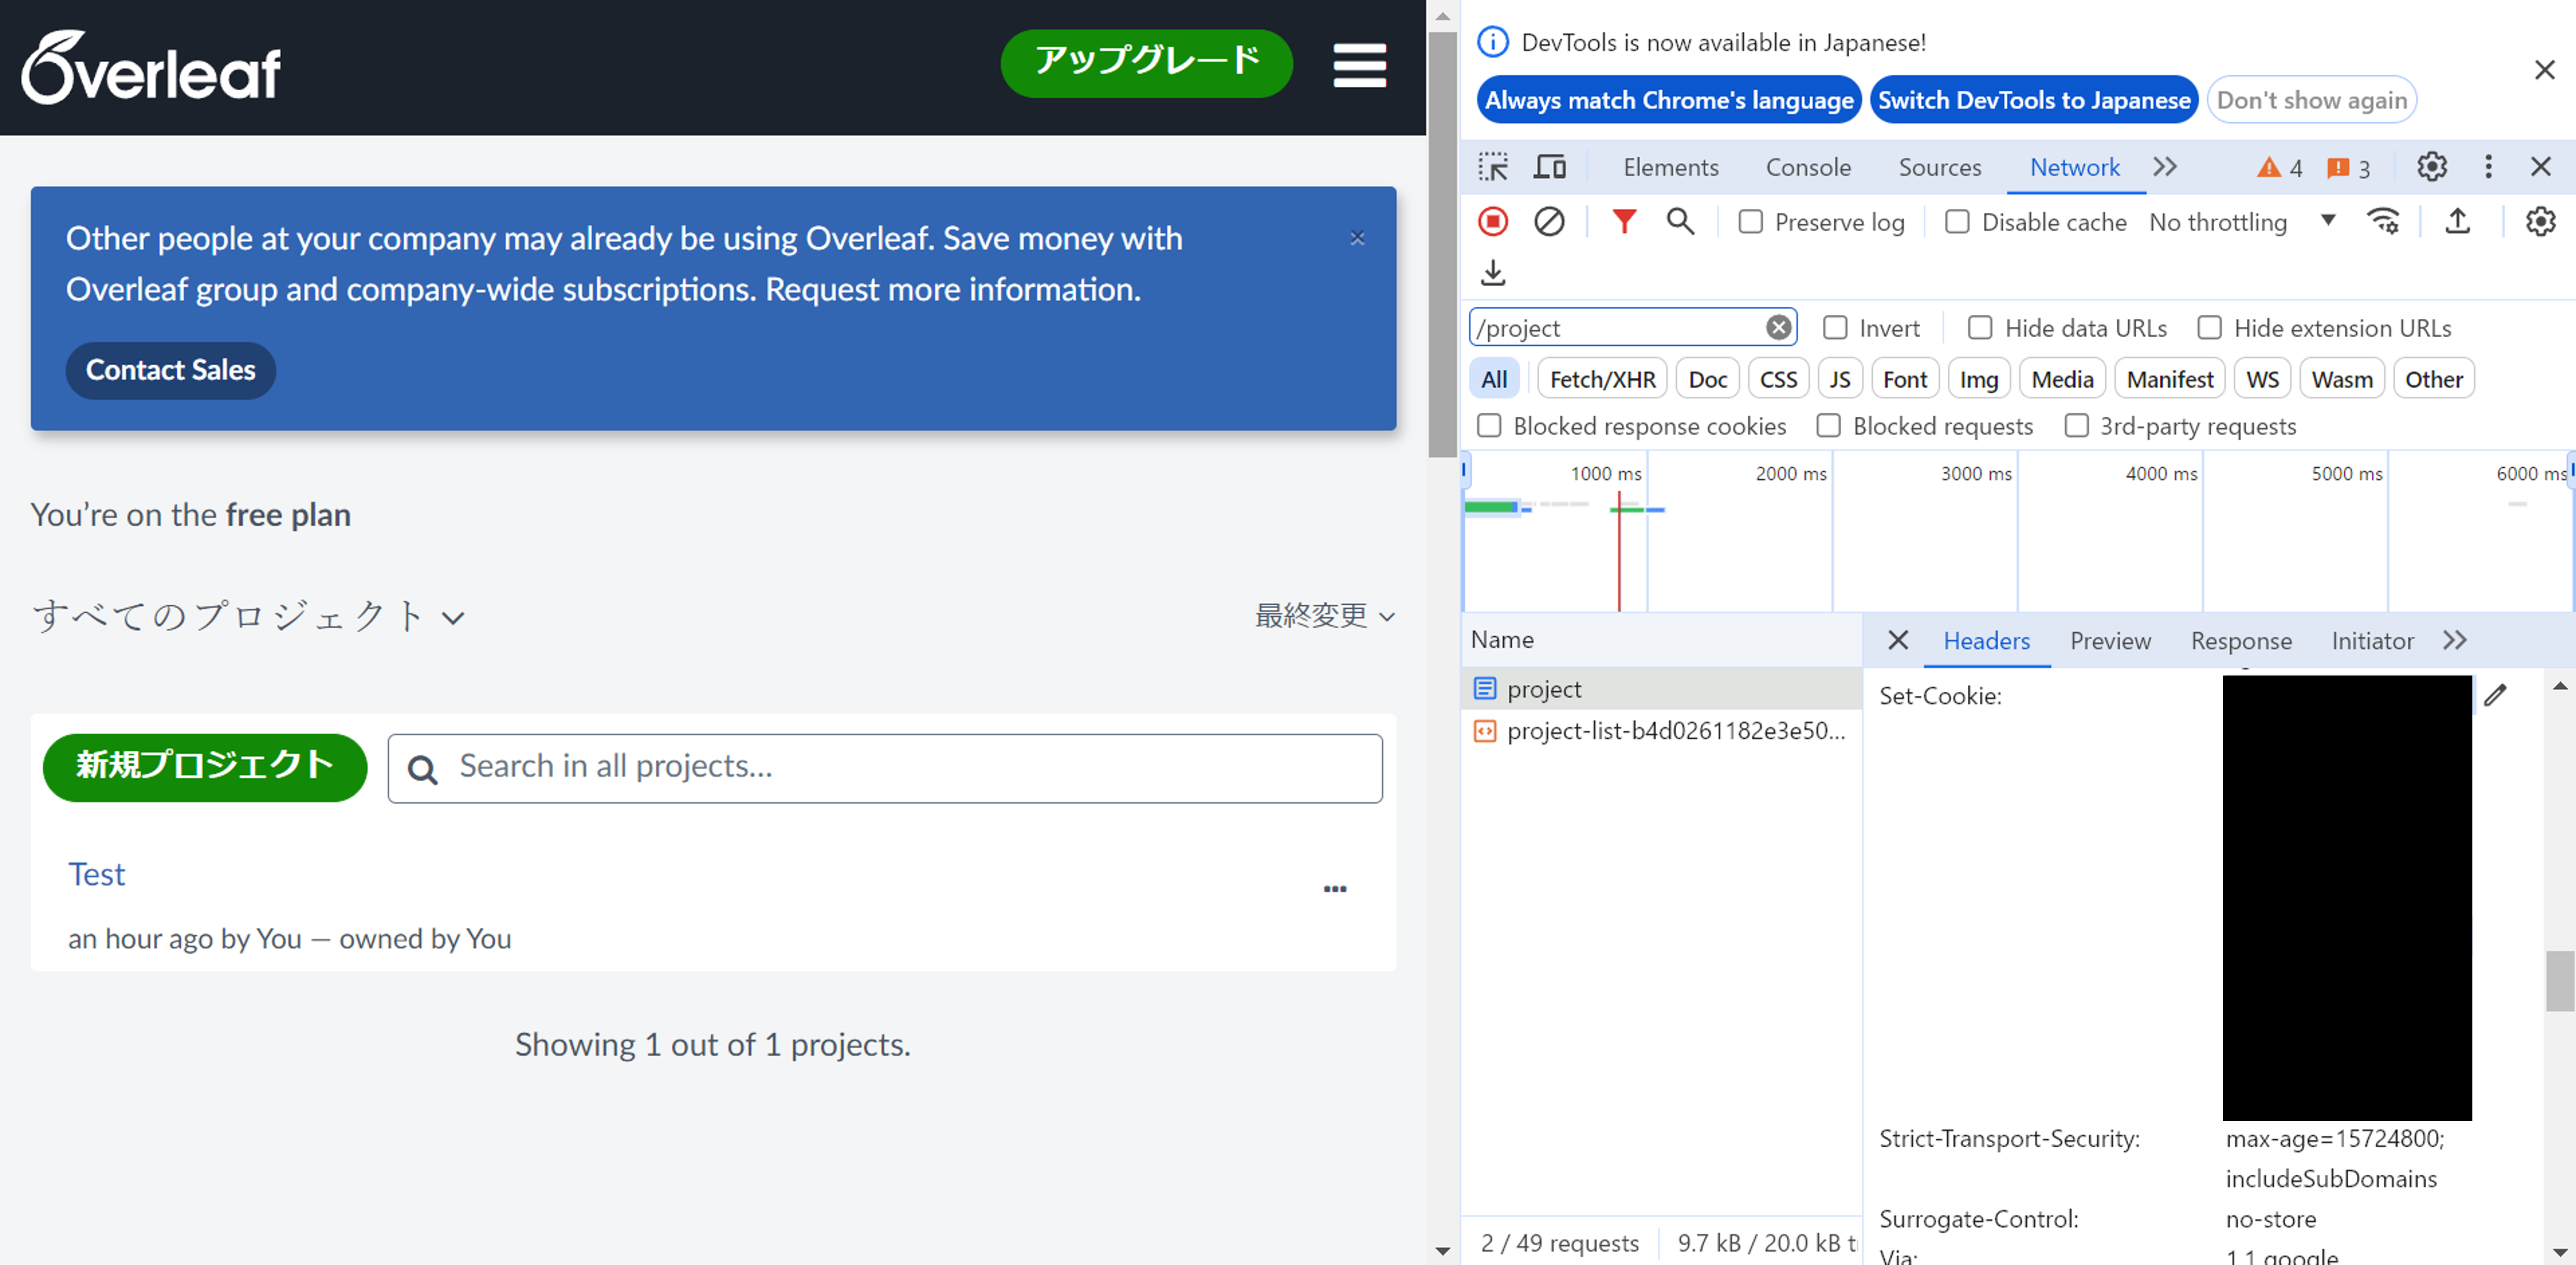
Task: Click 新規プロジェクト new project button
Action: (x=204, y=767)
